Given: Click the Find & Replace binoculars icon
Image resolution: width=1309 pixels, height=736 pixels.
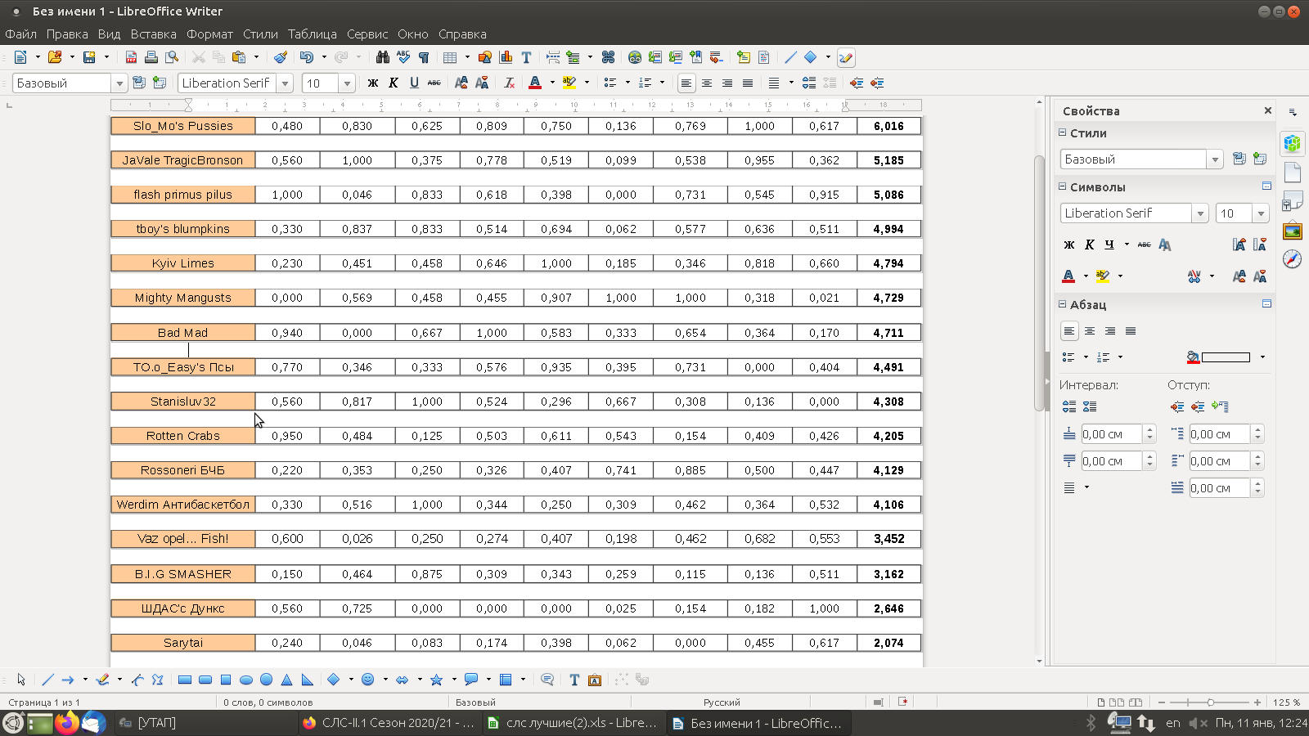Looking at the screenshot, I should [x=382, y=57].
